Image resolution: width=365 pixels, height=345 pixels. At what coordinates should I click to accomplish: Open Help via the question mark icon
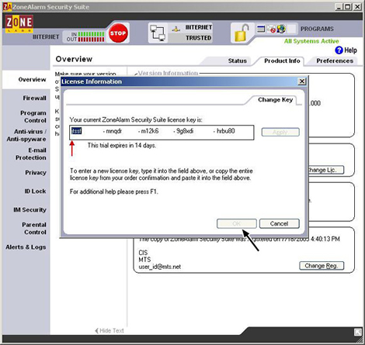339,50
